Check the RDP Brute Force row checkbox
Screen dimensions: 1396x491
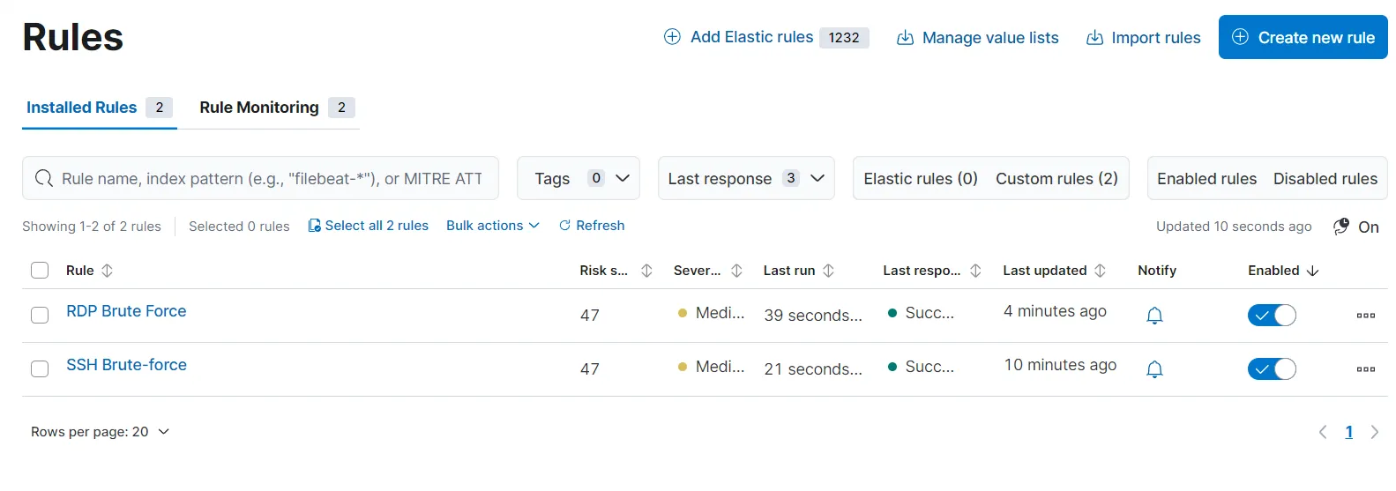[40, 315]
